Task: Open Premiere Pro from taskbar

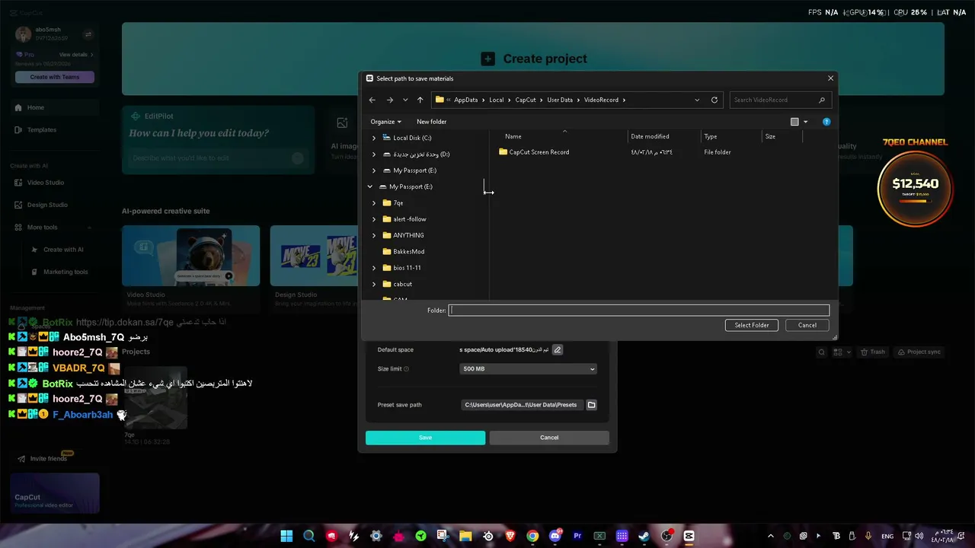Action: tap(577, 536)
